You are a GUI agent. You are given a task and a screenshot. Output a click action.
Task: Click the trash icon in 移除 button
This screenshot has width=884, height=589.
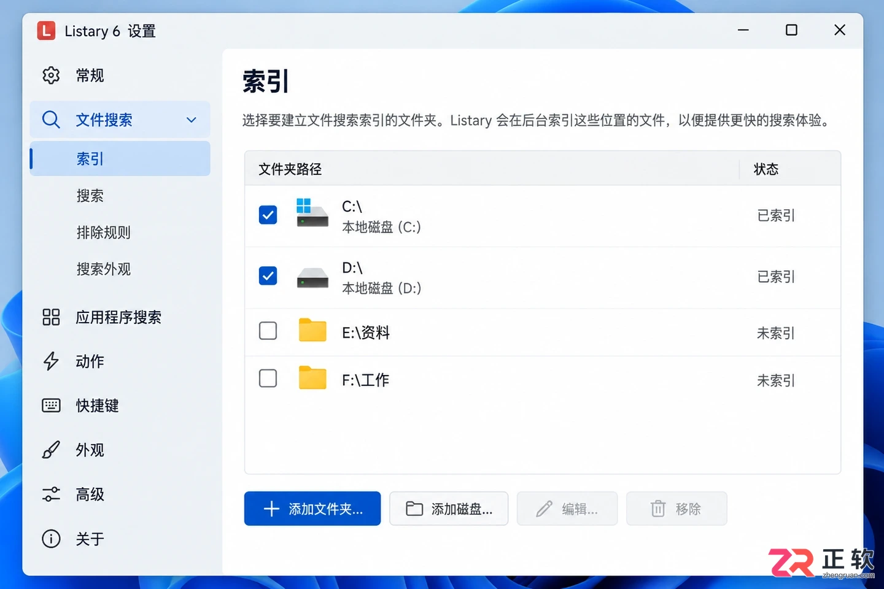point(658,509)
